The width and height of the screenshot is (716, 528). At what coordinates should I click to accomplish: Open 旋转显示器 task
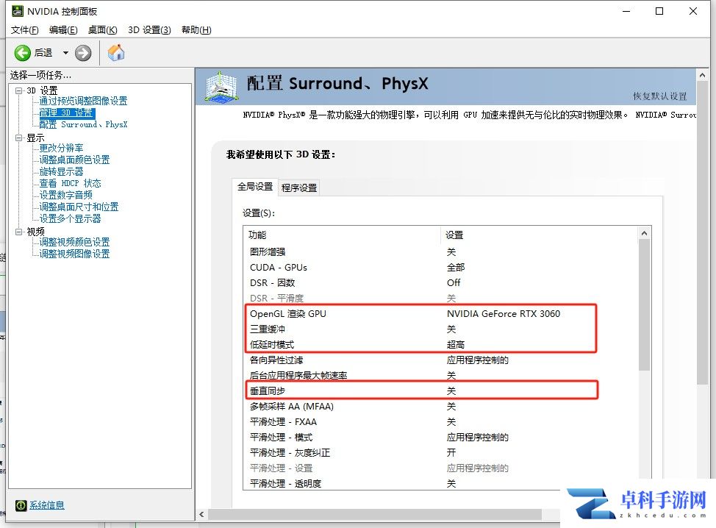pos(61,172)
